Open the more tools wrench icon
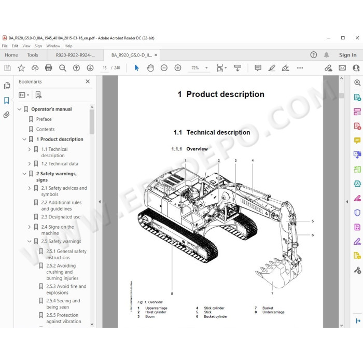363x363 pixels. (357, 270)
